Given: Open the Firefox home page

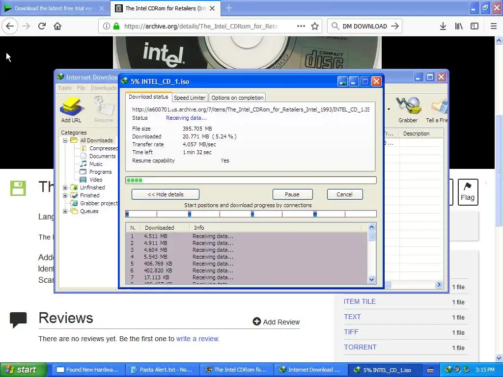Looking at the screenshot, I should pyautogui.click(x=57, y=27).
